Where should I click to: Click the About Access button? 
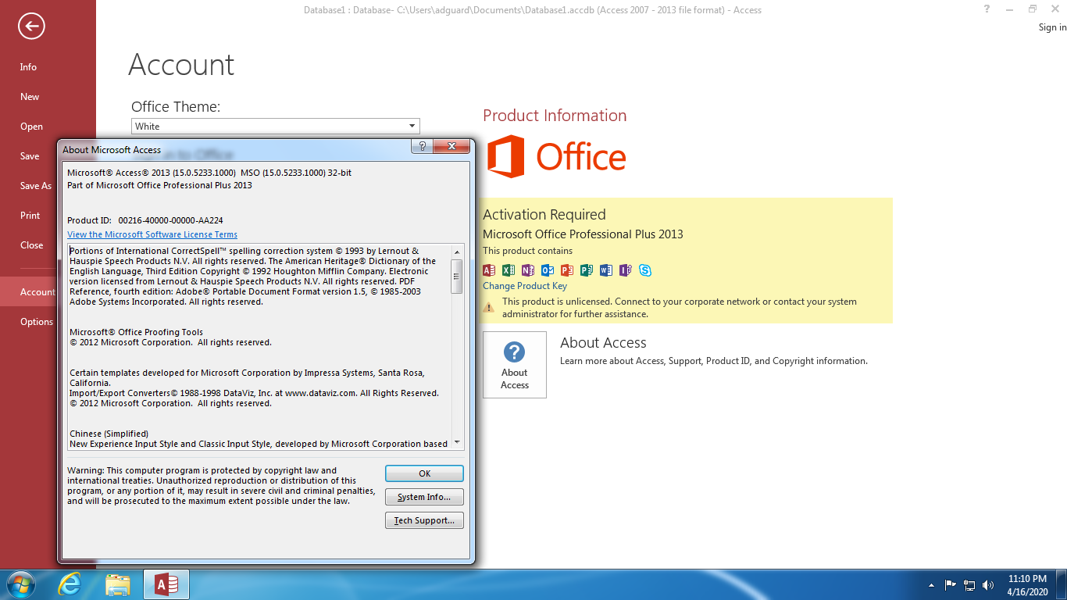pos(515,365)
